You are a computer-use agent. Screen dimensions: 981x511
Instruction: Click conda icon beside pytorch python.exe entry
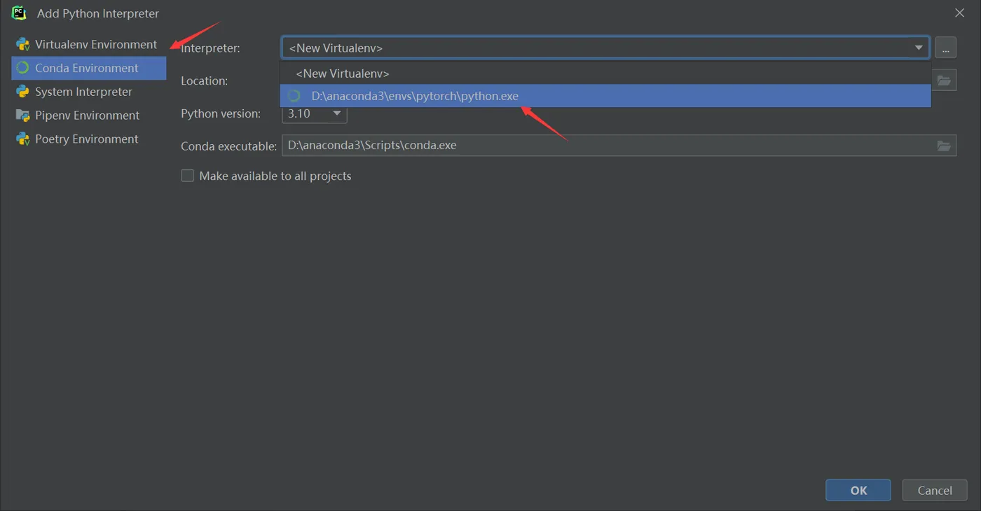point(294,96)
